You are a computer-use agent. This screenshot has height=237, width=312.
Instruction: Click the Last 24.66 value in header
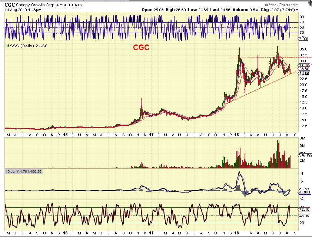tap(220, 10)
